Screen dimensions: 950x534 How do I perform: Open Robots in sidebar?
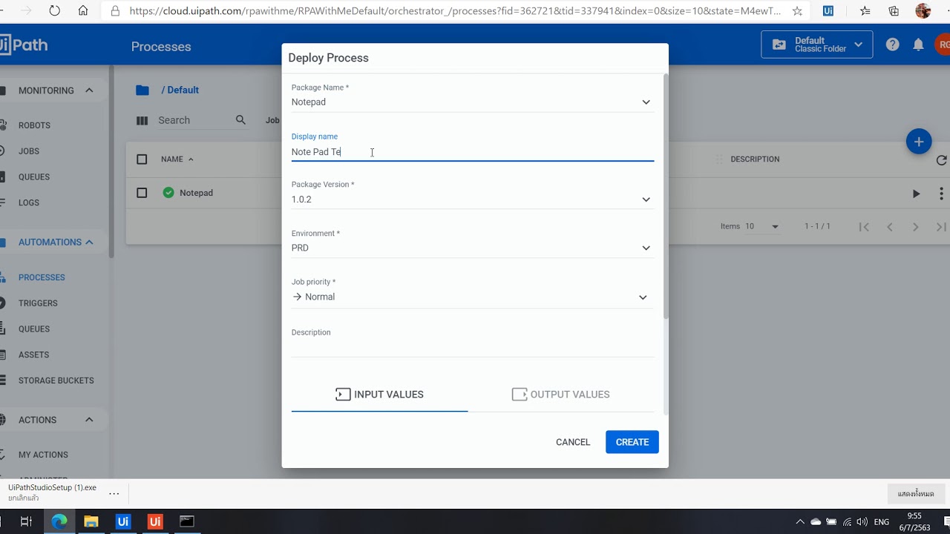point(35,125)
